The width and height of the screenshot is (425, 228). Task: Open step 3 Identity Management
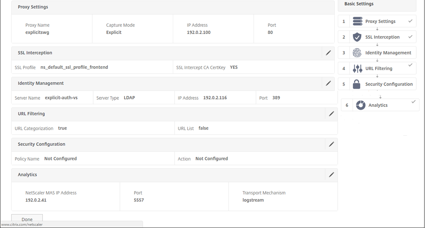tap(388, 53)
